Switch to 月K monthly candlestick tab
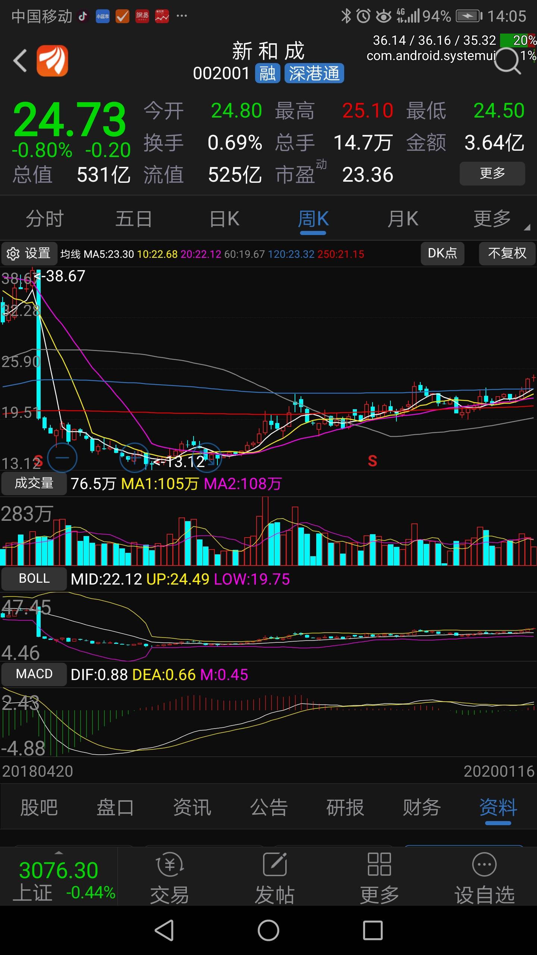The height and width of the screenshot is (955, 537). (x=403, y=219)
